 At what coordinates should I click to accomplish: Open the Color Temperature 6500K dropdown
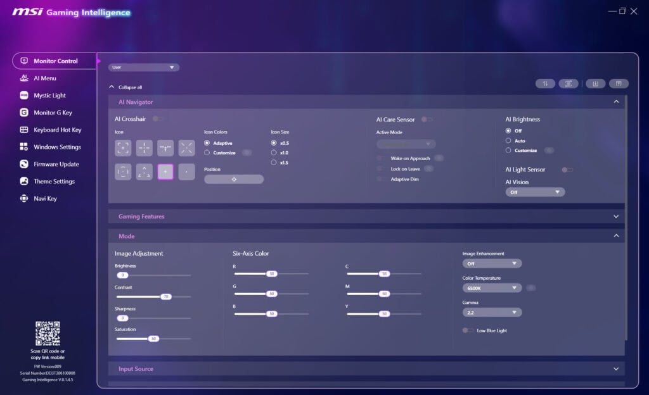(492, 287)
